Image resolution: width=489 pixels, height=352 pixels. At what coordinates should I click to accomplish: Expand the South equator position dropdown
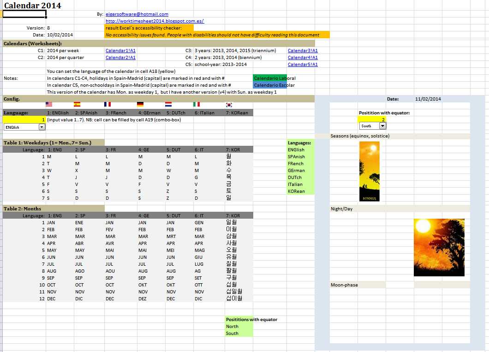[382, 126]
